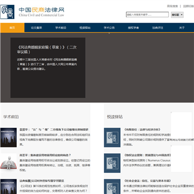Click description text containing Numerus Clausus

[147, 163]
